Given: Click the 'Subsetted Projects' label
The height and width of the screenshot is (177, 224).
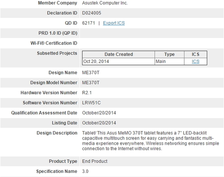Looking at the screenshot, I should [57, 53].
